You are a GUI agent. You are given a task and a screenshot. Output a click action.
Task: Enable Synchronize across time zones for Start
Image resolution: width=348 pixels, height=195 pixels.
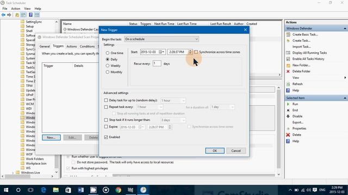click(x=196, y=52)
